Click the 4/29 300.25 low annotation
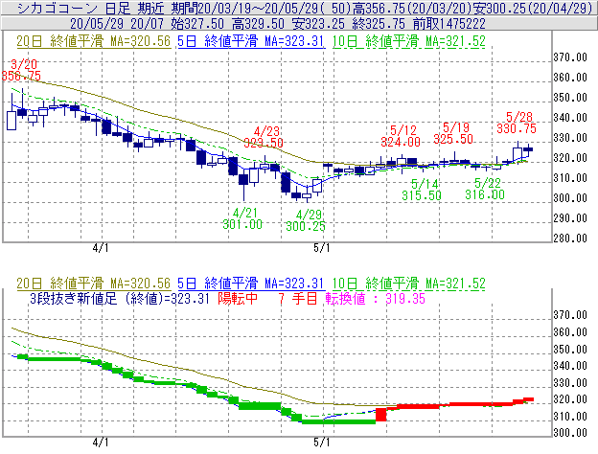The width and height of the screenshot is (598, 454). [x=306, y=220]
